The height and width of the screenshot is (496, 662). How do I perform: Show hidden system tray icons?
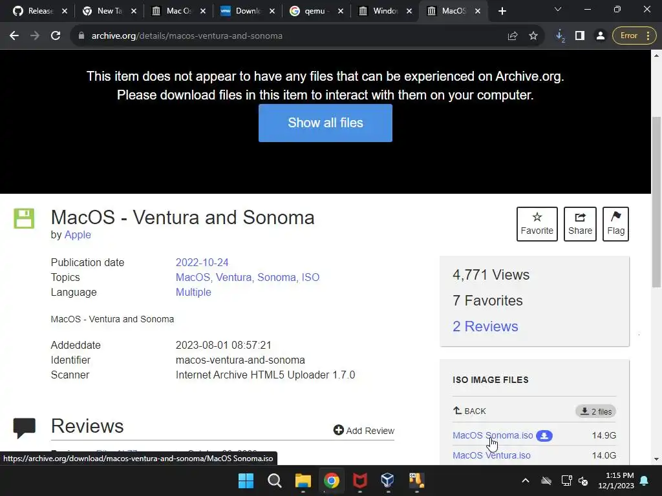(525, 480)
